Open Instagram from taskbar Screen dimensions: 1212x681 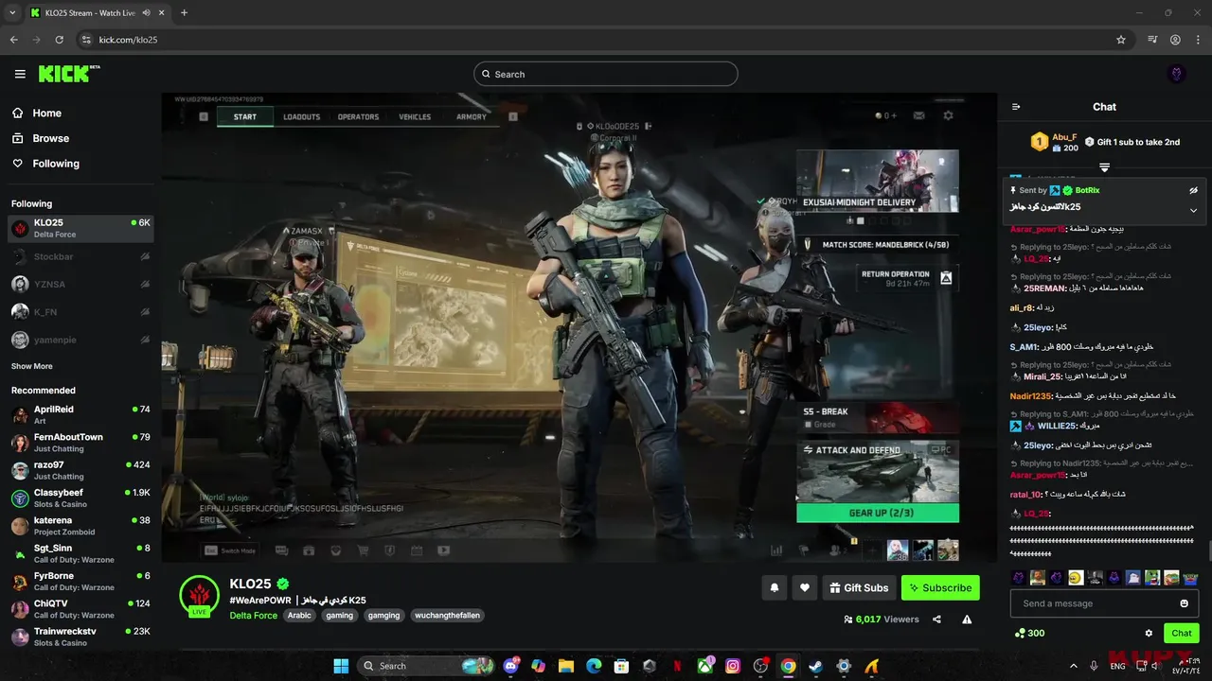(733, 666)
